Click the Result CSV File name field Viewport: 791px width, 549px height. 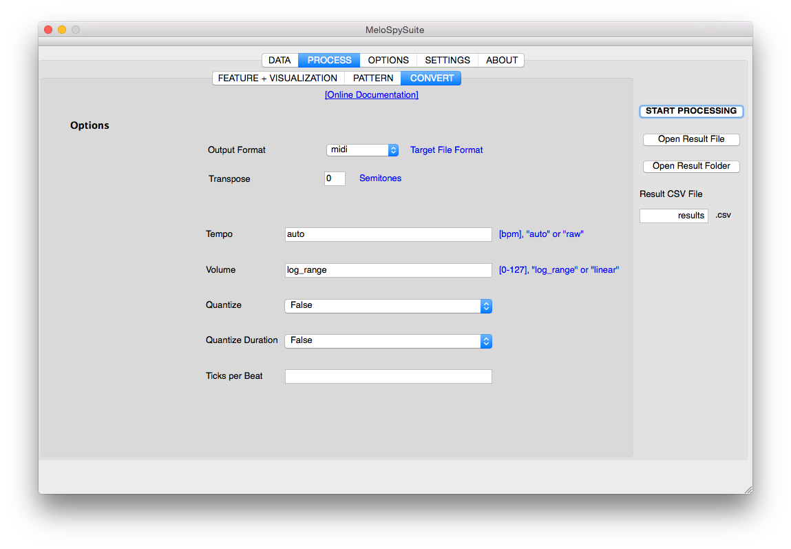pos(673,216)
